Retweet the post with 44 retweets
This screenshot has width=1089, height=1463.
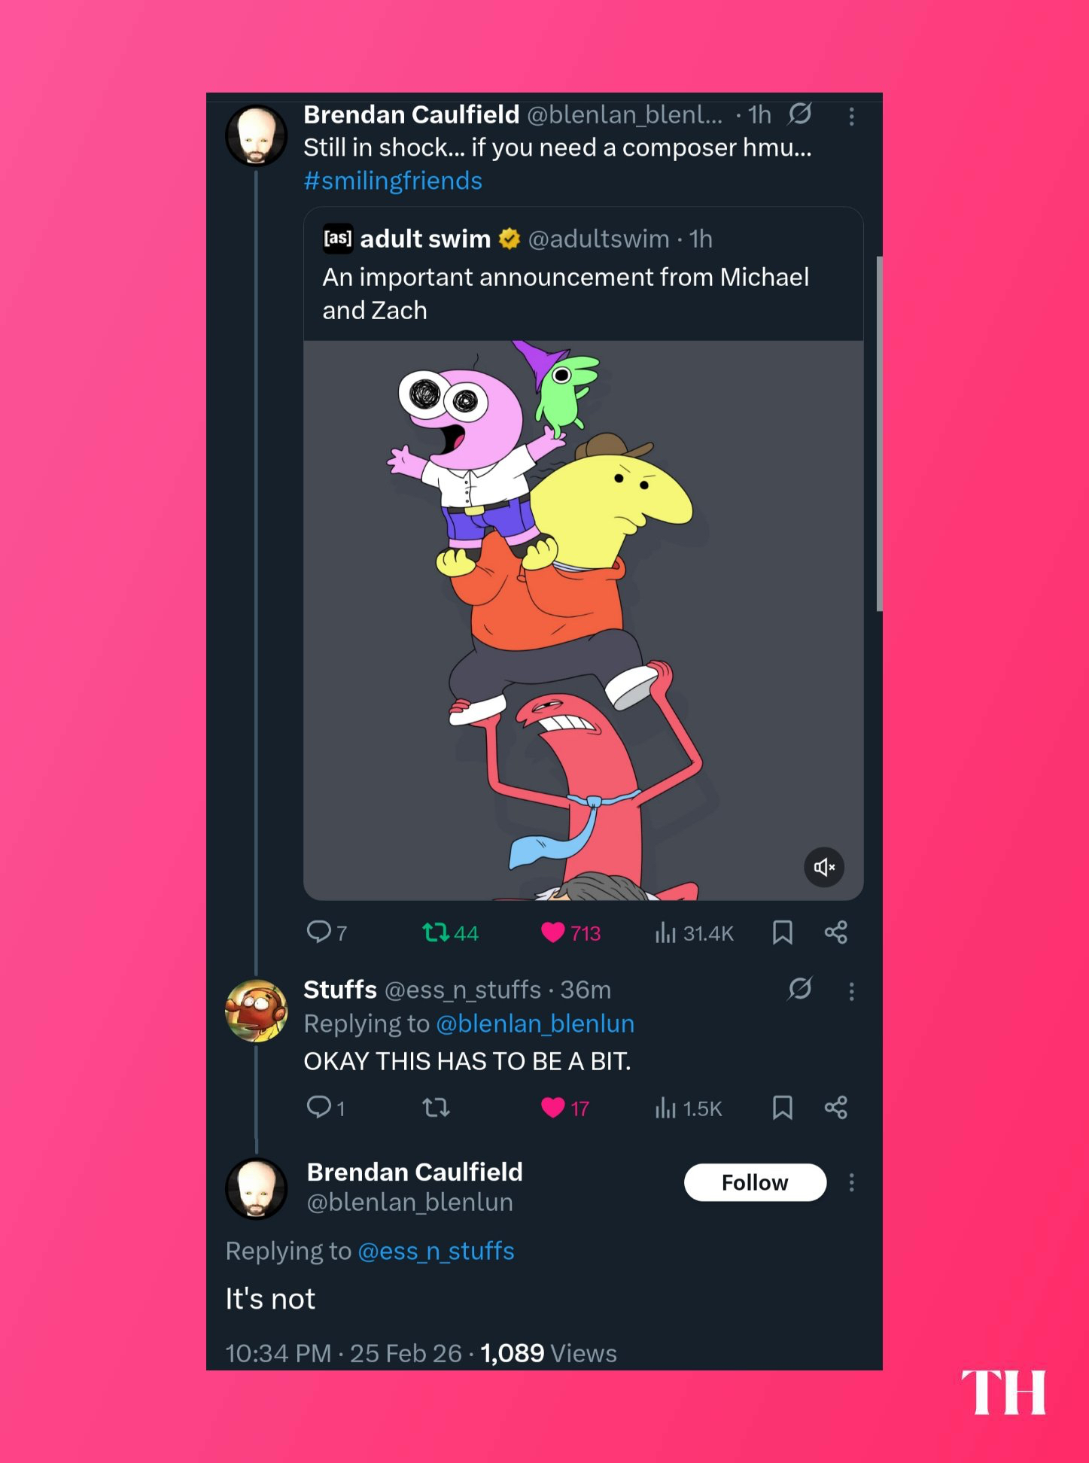point(450,933)
